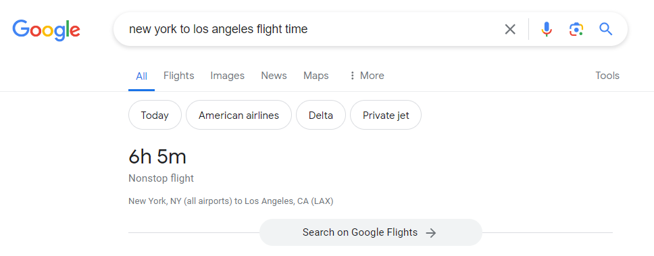Image resolution: width=654 pixels, height=256 pixels.
Task: Expand the Tools options
Action: coord(607,76)
